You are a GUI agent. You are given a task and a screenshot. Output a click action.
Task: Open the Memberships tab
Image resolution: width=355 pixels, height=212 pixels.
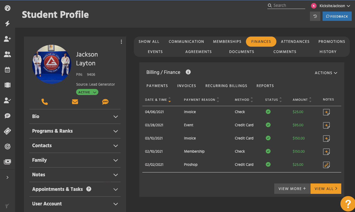tap(227, 41)
